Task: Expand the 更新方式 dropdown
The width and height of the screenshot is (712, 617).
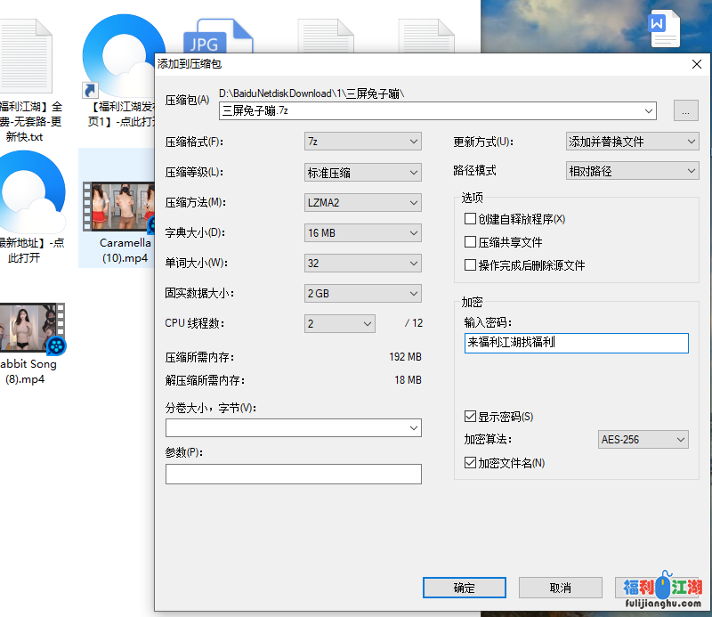Action: [x=632, y=142]
